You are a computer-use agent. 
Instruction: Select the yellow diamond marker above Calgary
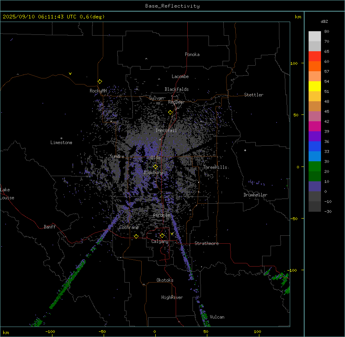(x=162, y=236)
